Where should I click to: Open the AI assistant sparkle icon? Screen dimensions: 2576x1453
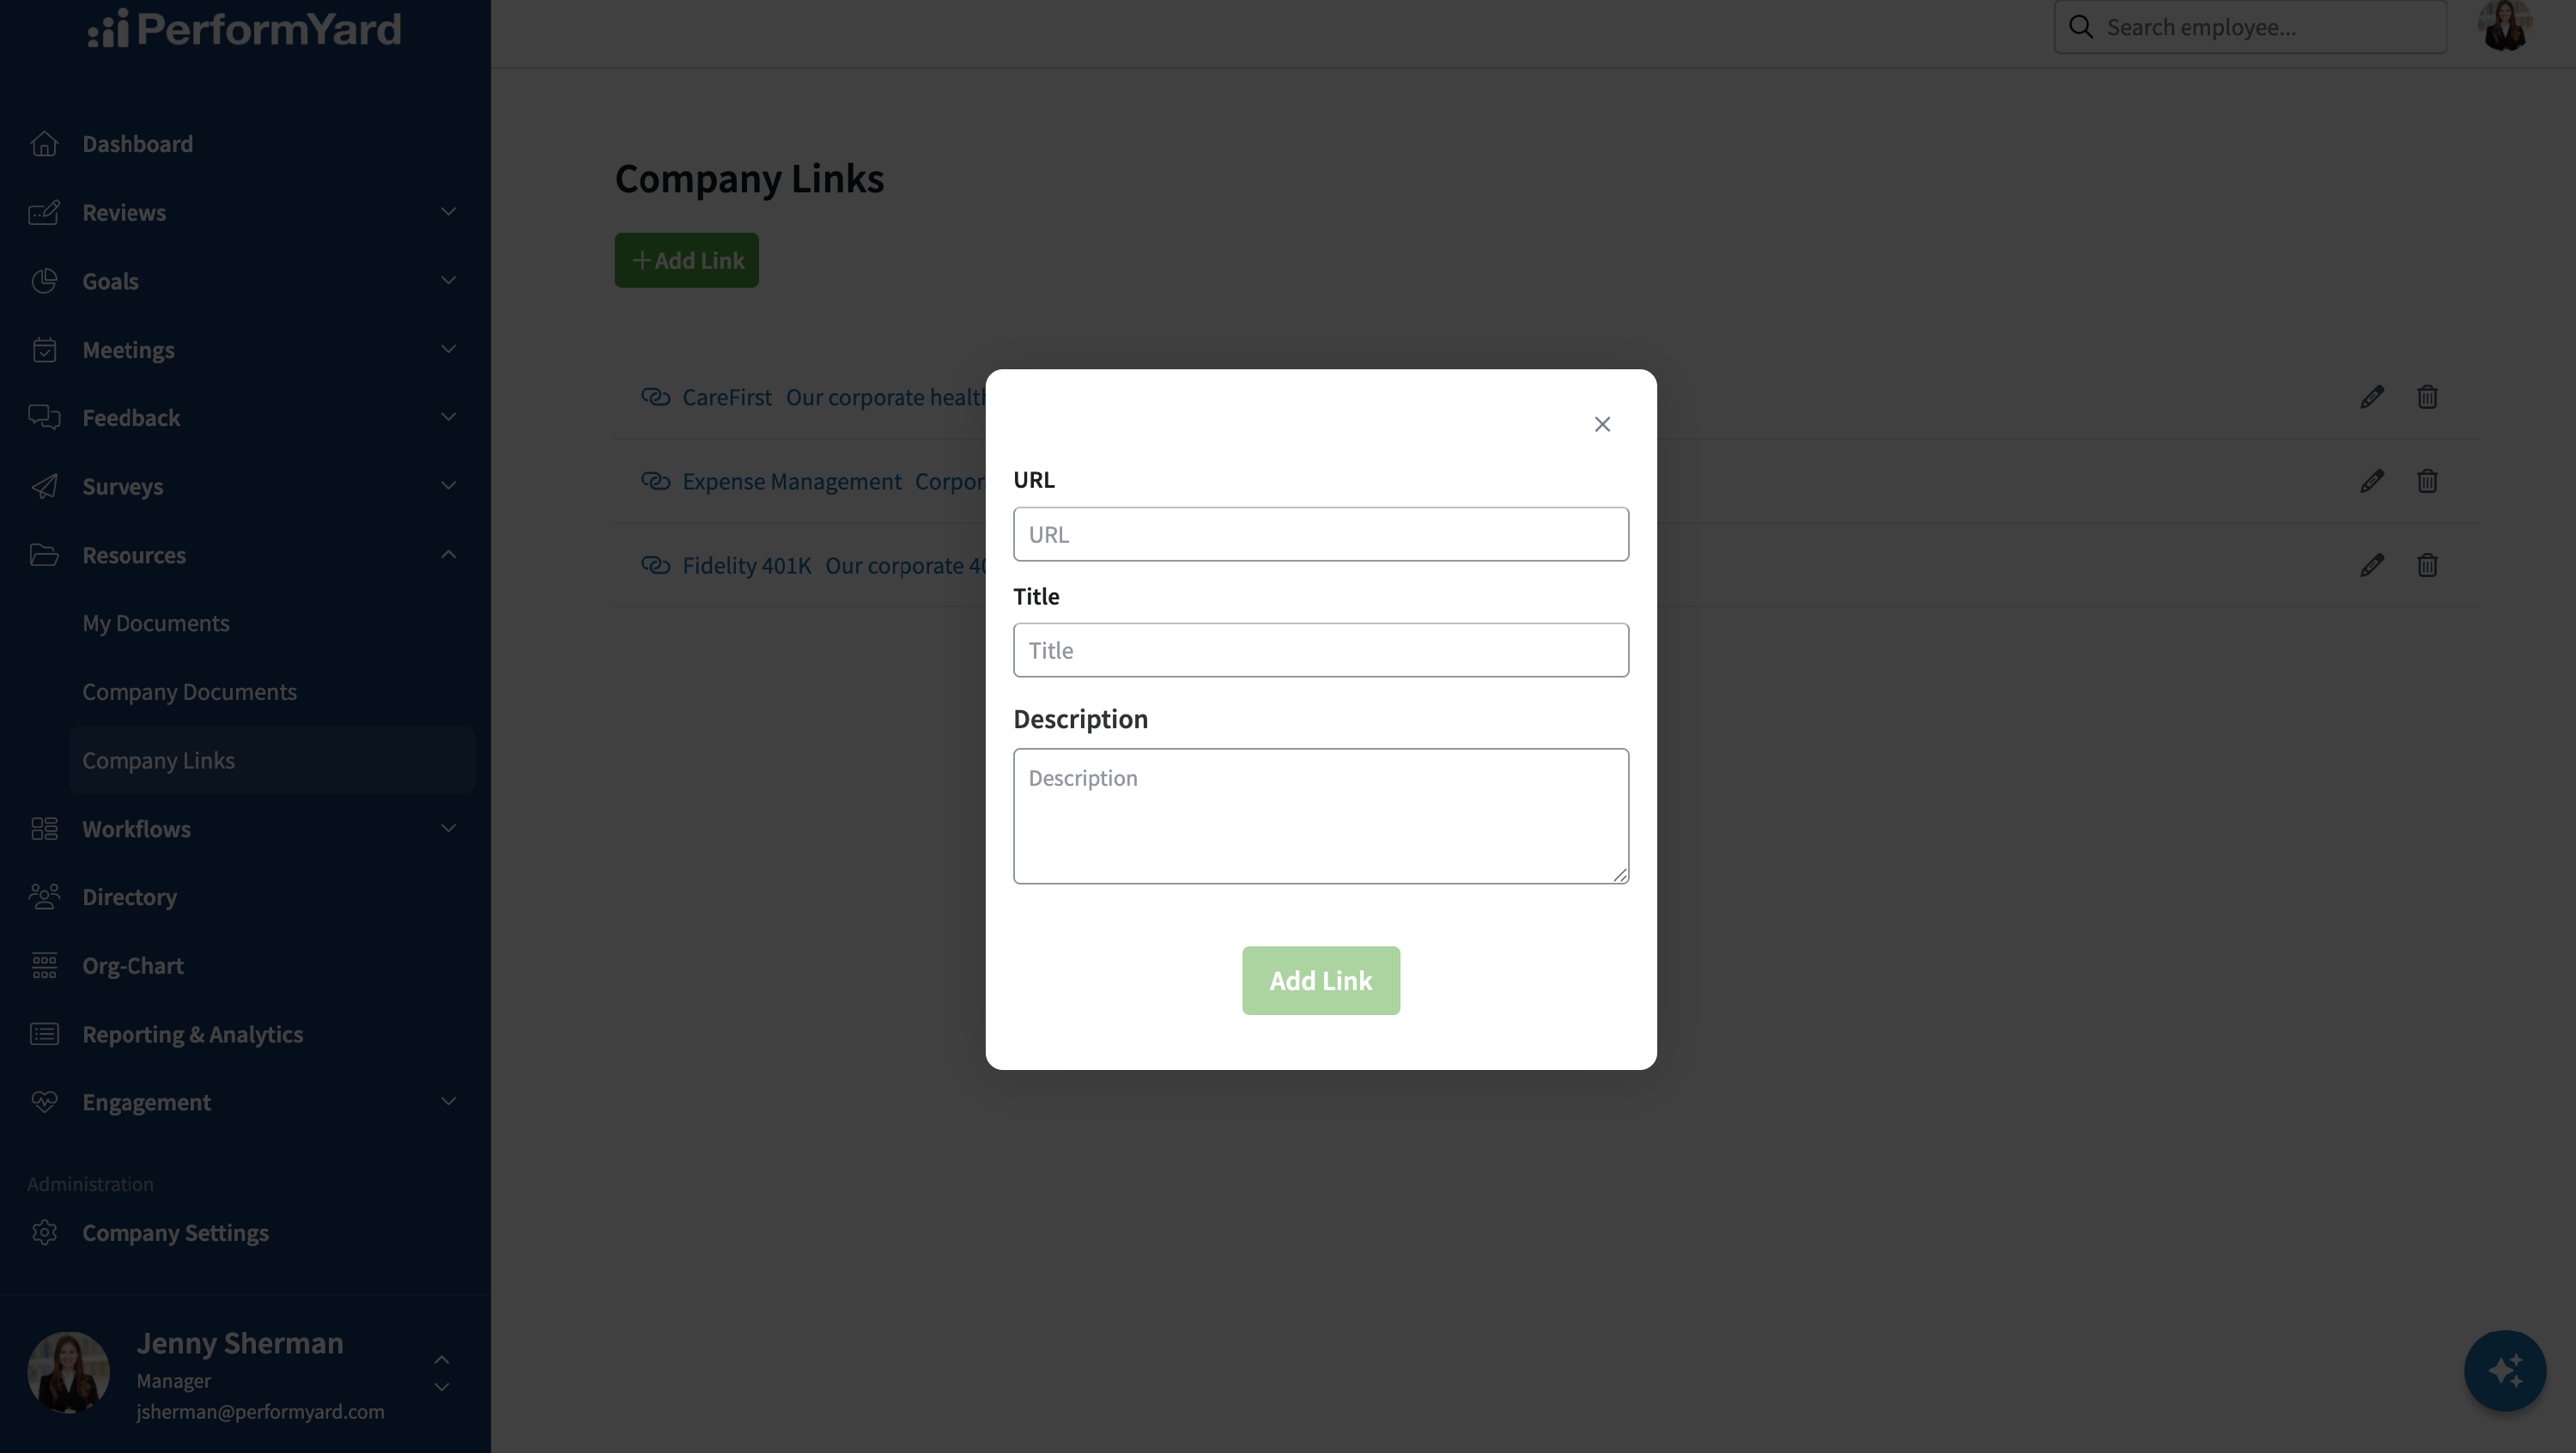(2505, 1370)
